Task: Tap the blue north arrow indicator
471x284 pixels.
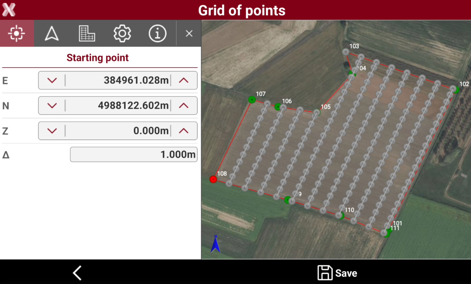Action: coord(215,244)
